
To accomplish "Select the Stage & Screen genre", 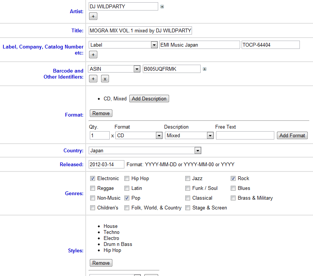I will pos(187,208).
